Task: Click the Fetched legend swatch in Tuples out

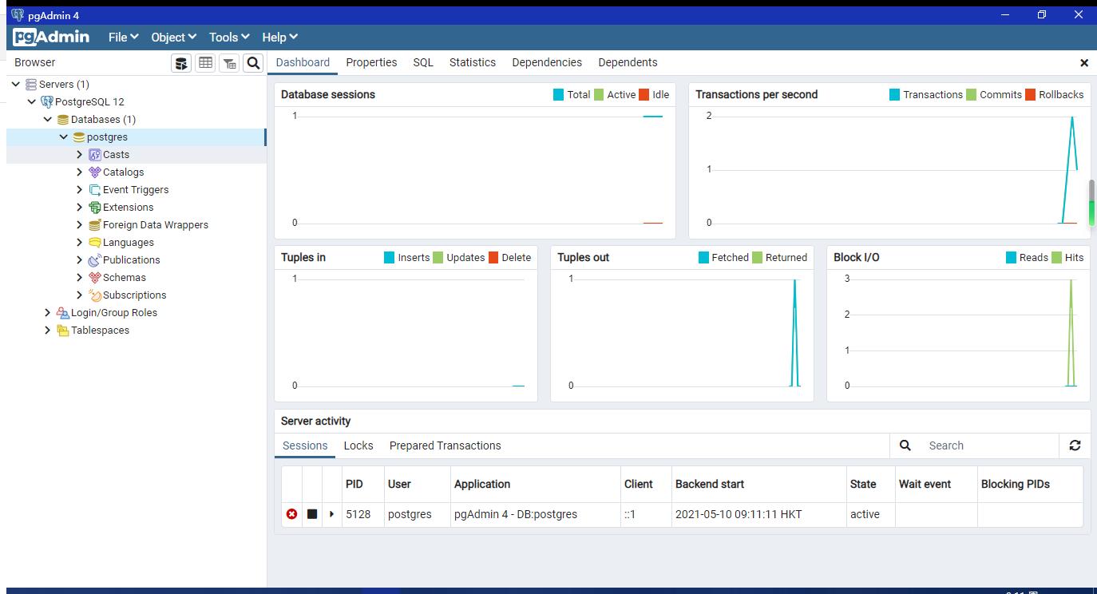Action: [x=703, y=257]
